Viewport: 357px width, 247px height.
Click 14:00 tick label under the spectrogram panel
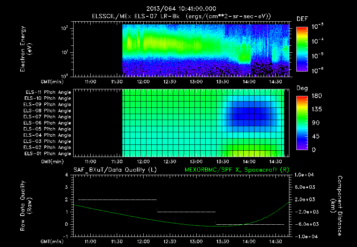[249, 82]
